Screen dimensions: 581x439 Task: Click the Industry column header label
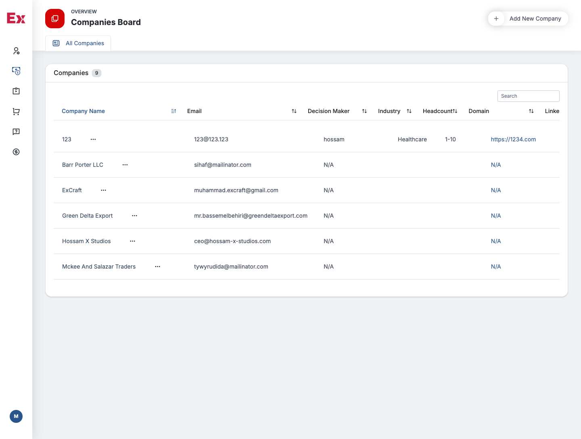coord(389,111)
